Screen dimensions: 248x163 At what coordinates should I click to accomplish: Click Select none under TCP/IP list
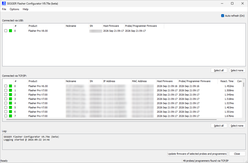[237, 126]
